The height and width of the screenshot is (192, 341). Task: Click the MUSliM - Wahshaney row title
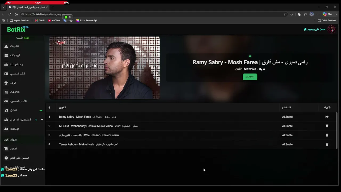(98, 126)
